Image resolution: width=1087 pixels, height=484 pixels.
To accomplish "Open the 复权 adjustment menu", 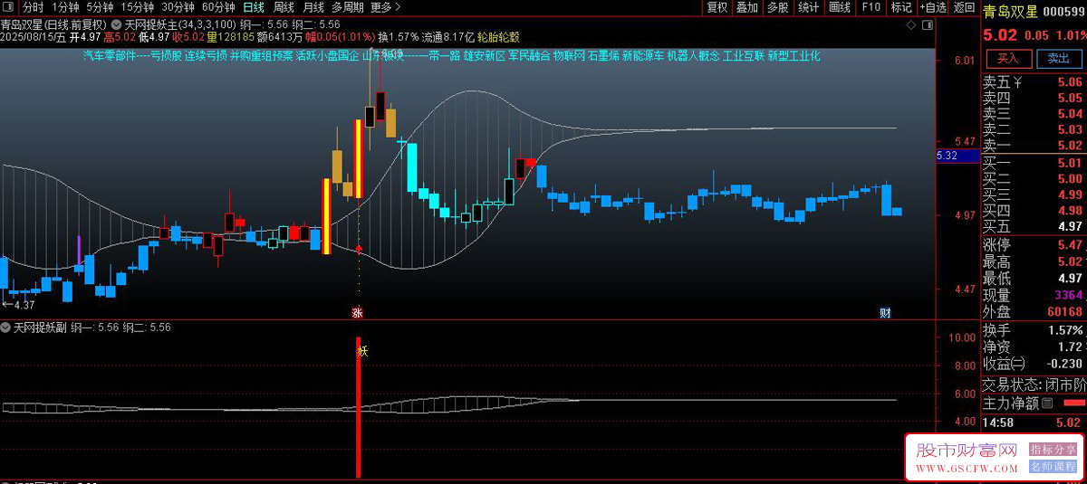I will tap(717, 7).
